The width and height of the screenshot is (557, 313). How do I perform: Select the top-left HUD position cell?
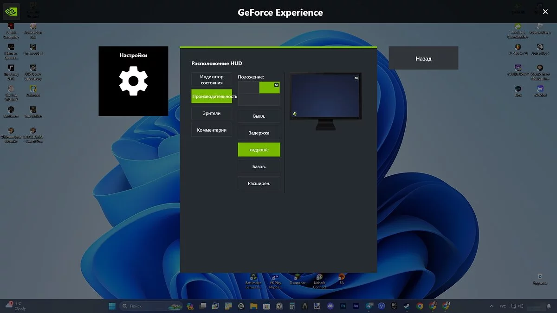tap(248, 88)
